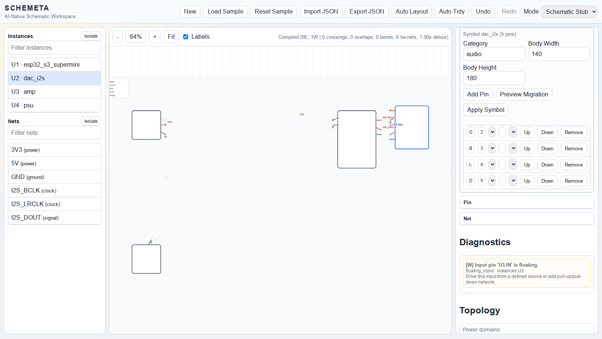Zoom in using the plus button
This screenshot has height=339, width=602.
pos(155,37)
